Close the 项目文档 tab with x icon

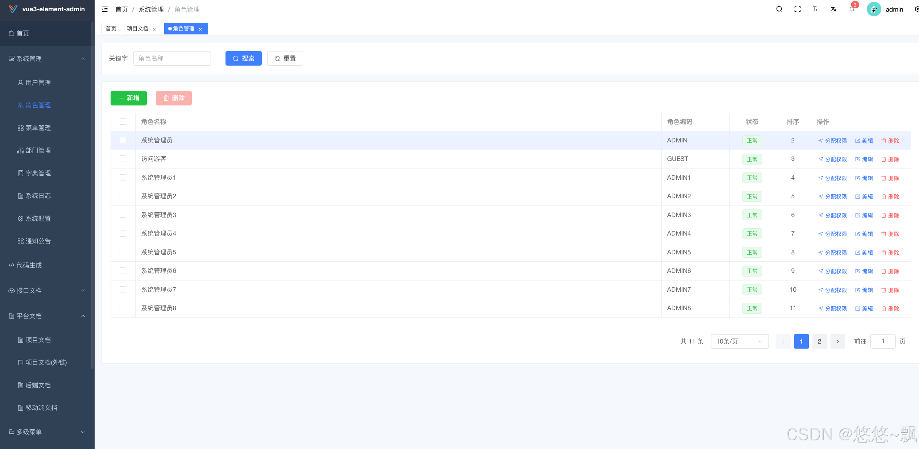pos(154,29)
